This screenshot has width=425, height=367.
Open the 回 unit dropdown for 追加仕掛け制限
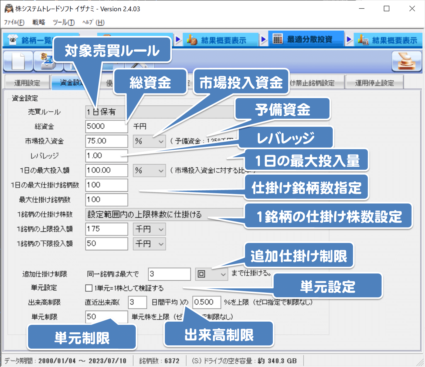(x=212, y=274)
